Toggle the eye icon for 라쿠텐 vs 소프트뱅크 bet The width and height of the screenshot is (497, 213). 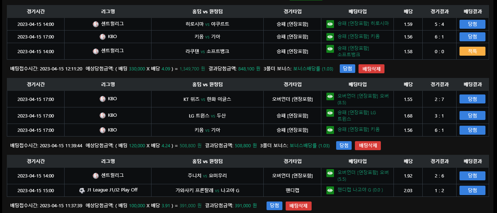[330, 48]
